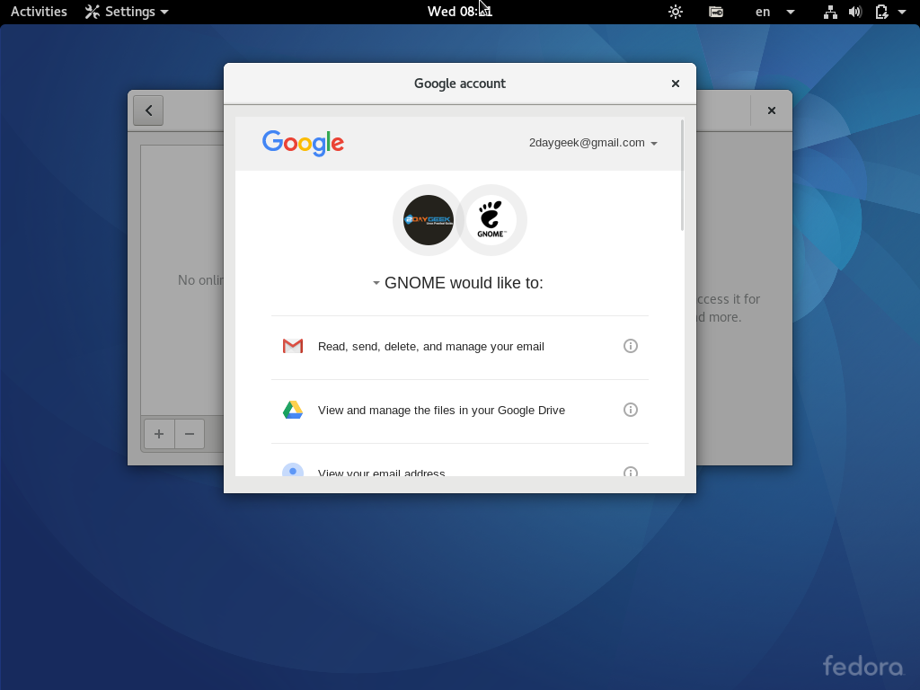The height and width of the screenshot is (690, 920).
Task: Collapse the GNOME would like to expander
Action: point(376,283)
